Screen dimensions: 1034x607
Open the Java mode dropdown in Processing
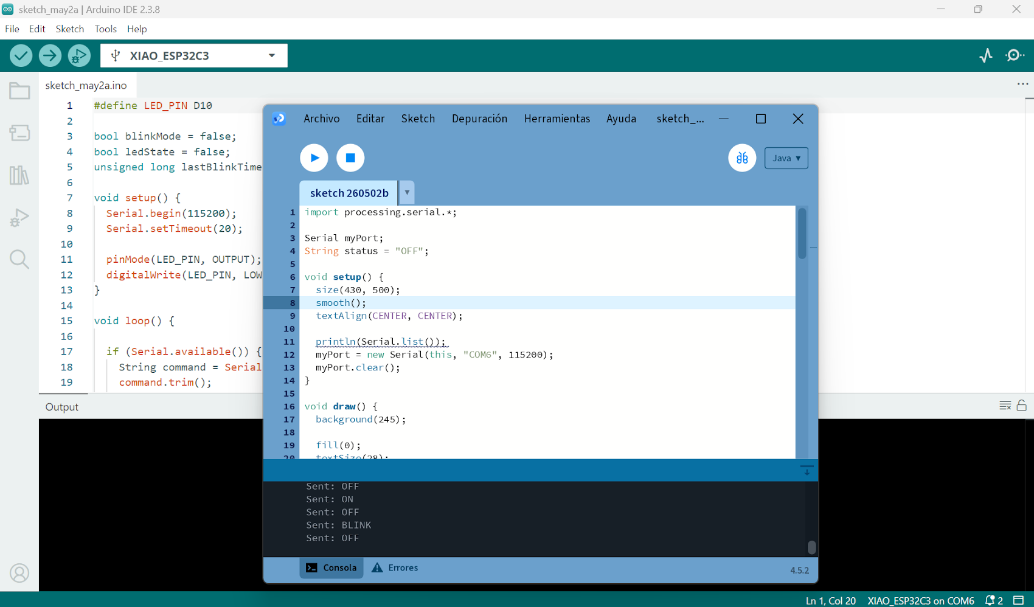click(x=786, y=158)
